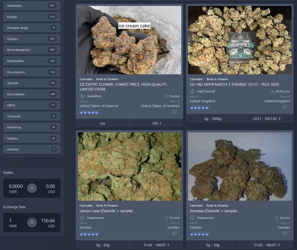
Task: Click the Wallet XMR amount field
Action: (15, 188)
